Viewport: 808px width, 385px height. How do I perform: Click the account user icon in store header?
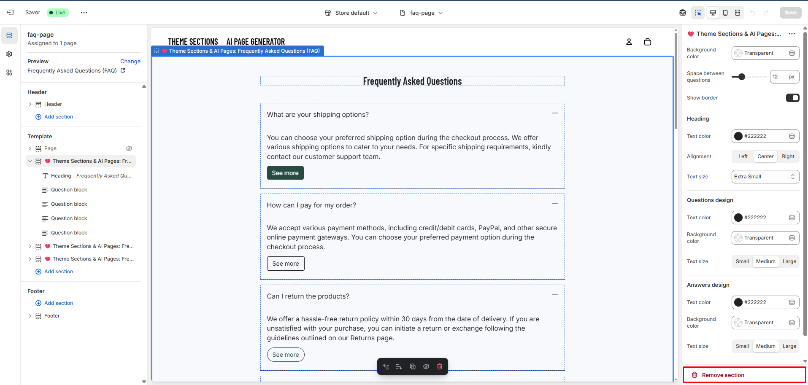[629, 42]
